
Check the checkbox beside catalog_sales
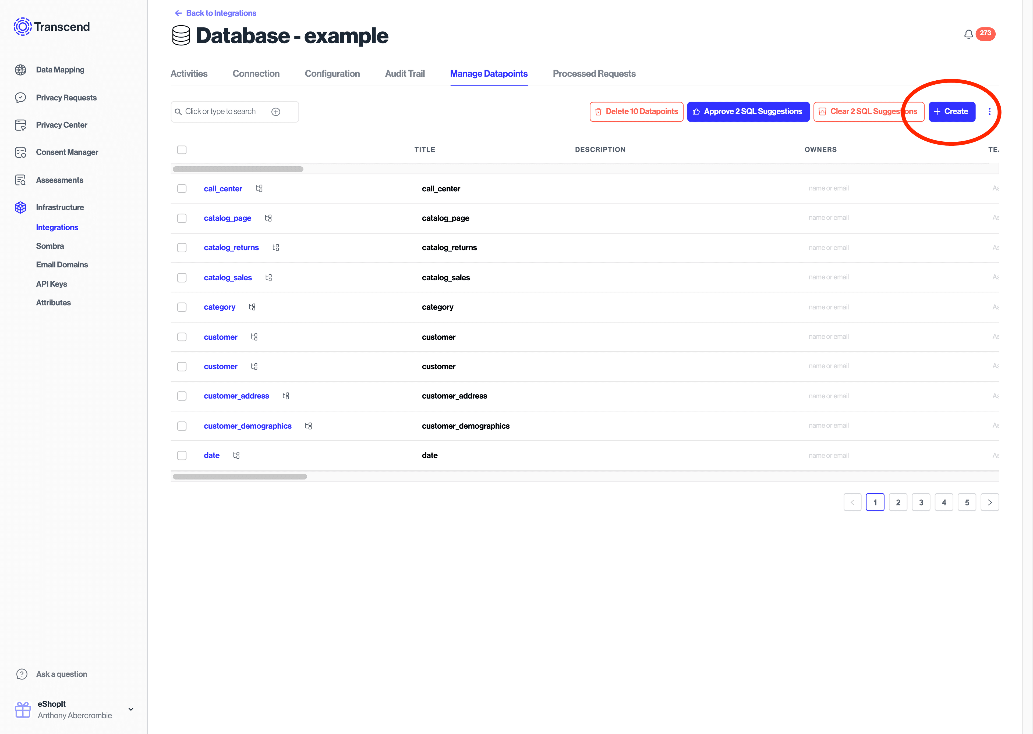tap(182, 278)
